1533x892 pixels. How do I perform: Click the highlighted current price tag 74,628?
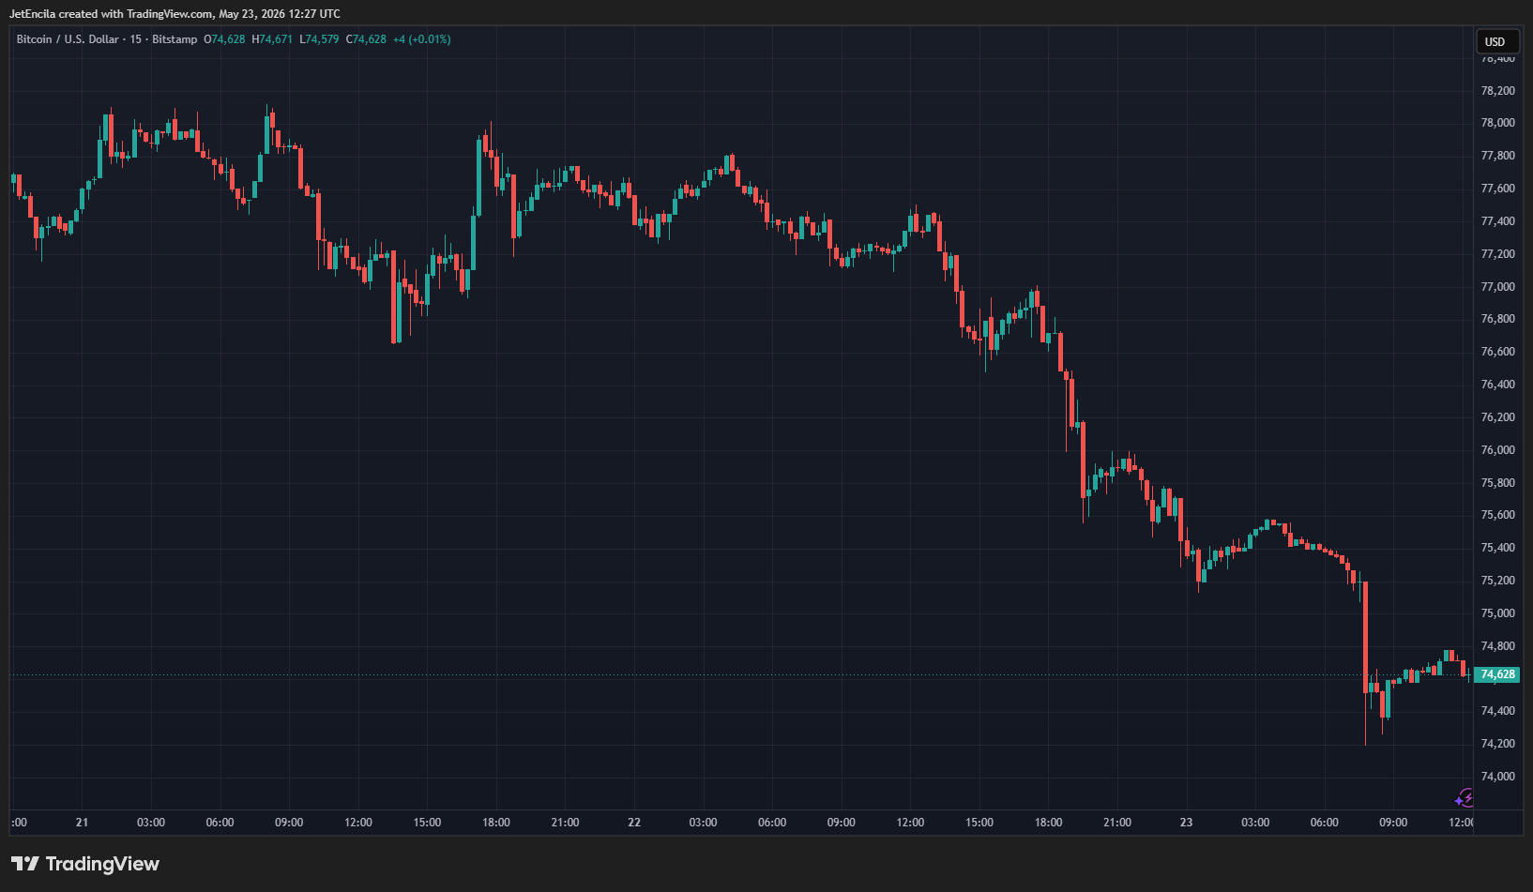[x=1496, y=674]
